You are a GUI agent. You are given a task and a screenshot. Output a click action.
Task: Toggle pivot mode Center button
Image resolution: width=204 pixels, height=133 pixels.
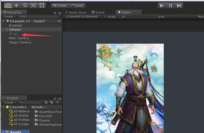(60, 6)
